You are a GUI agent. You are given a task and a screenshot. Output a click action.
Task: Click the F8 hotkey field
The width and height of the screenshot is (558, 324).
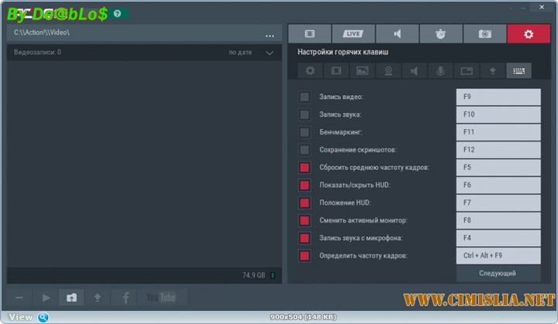(498, 220)
